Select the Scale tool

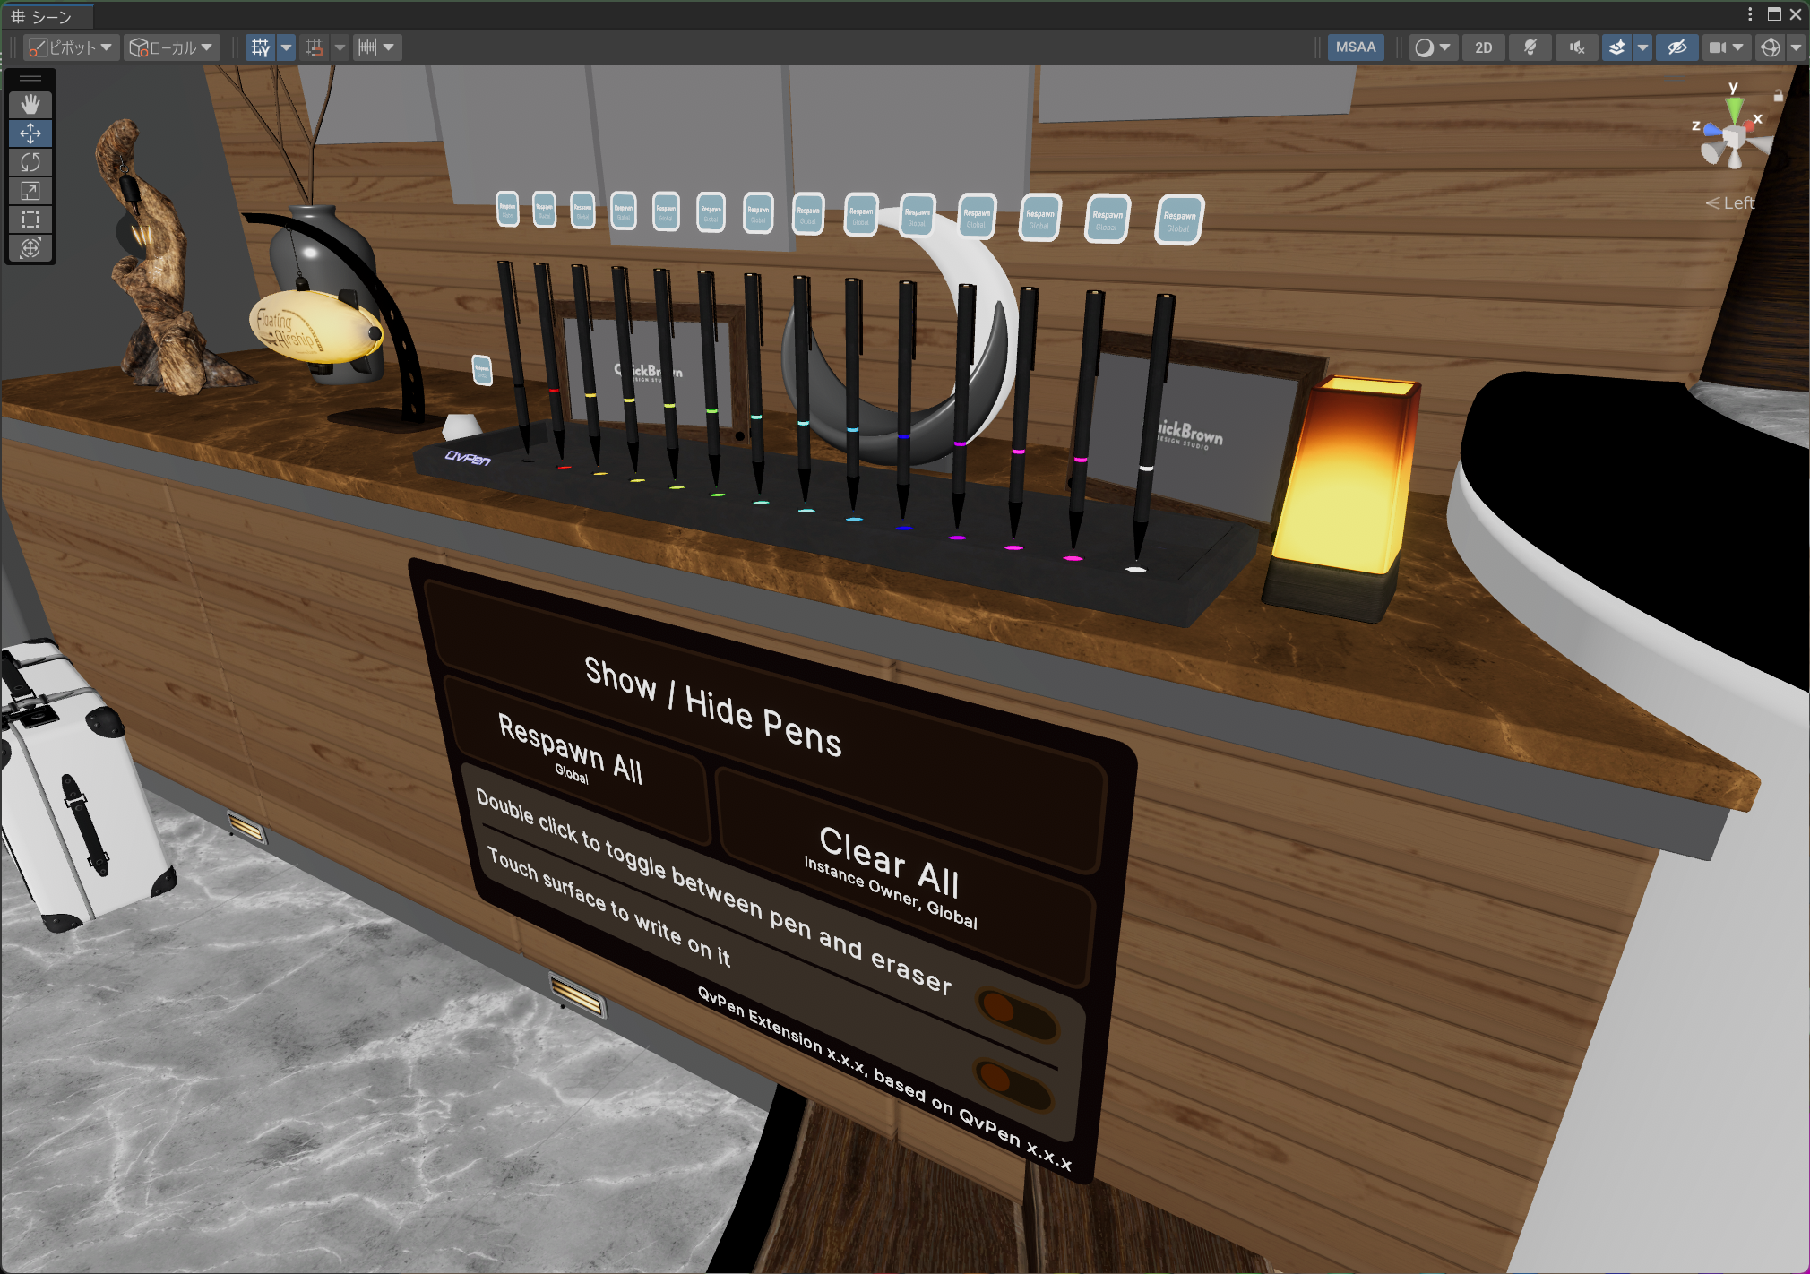point(30,191)
